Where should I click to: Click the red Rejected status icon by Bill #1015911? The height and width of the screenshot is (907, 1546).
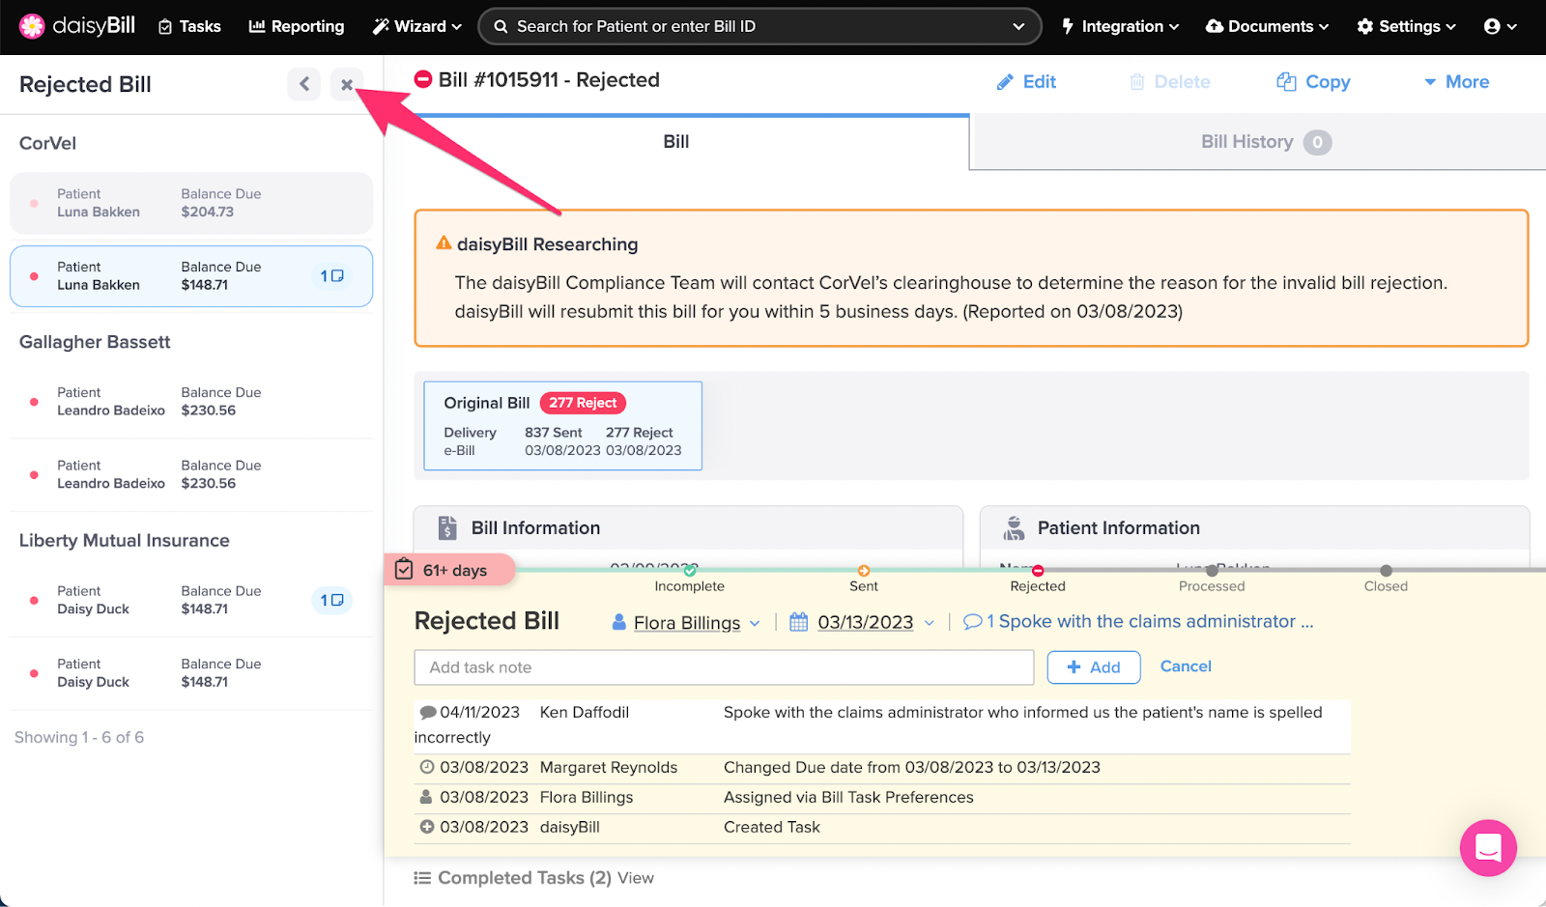tap(423, 80)
